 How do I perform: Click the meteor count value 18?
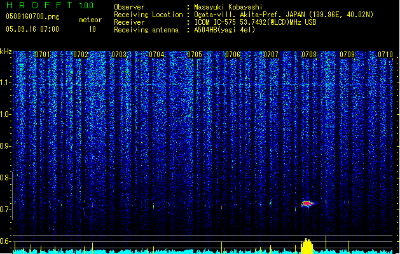[92, 29]
